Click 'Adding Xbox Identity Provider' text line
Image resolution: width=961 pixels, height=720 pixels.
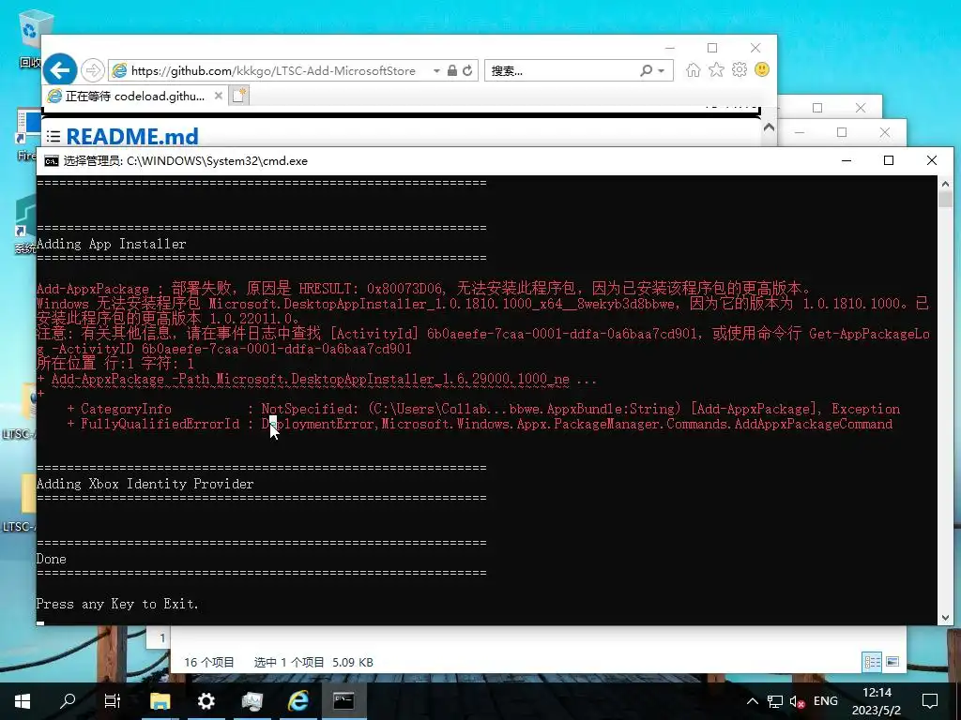point(145,484)
